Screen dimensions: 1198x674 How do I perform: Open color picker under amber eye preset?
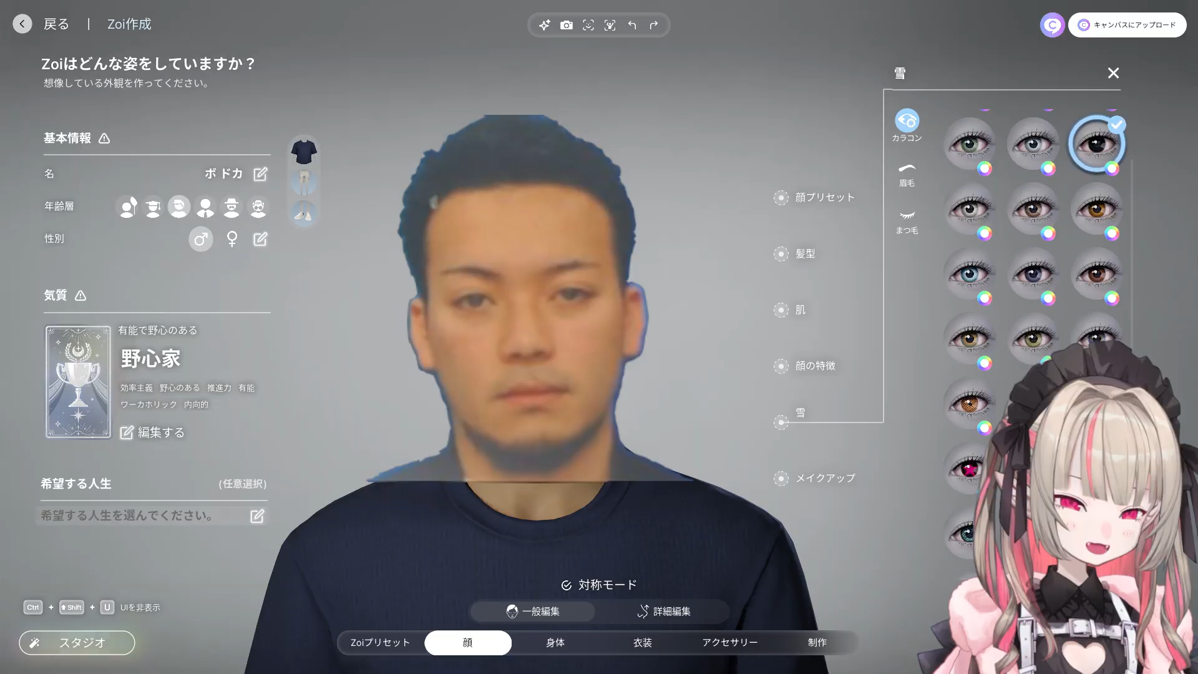1112,233
